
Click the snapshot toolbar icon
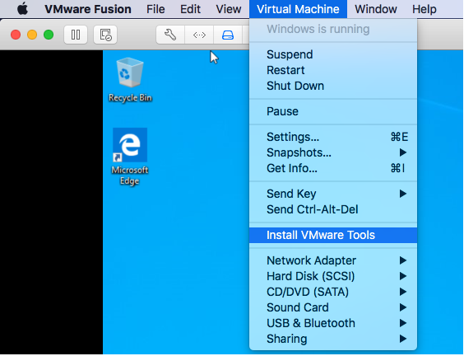[x=105, y=35]
